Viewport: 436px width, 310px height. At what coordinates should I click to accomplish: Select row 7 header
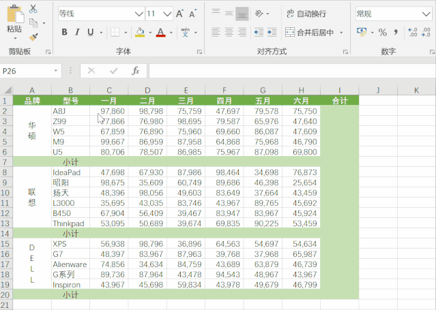pos(6,162)
